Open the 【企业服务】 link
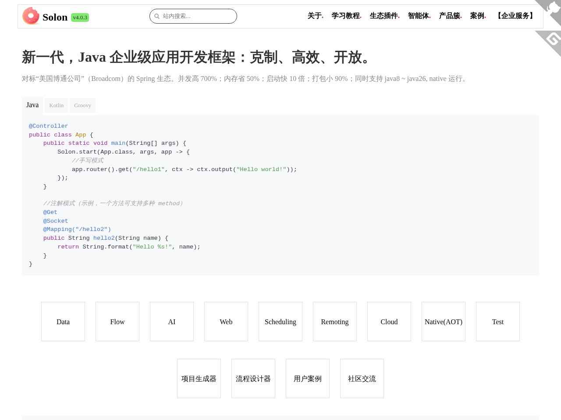Image resolution: width=561 pixels, height=420 pixels. pos(515,16)
